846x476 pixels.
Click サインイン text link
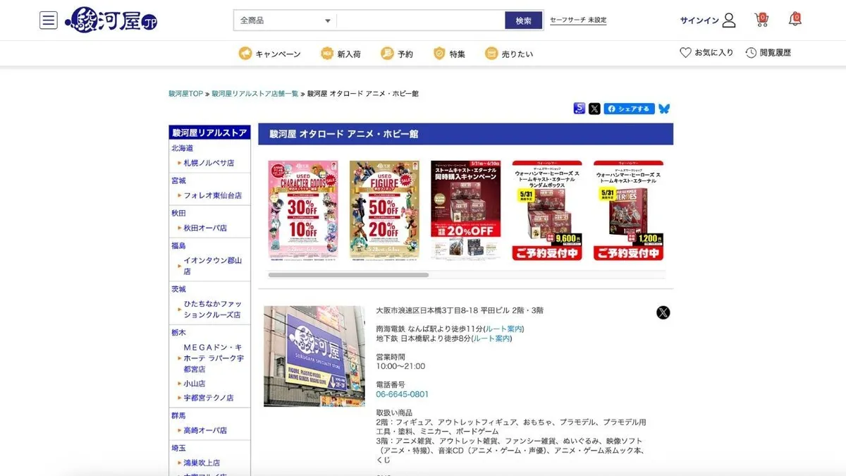click(699, 20)
